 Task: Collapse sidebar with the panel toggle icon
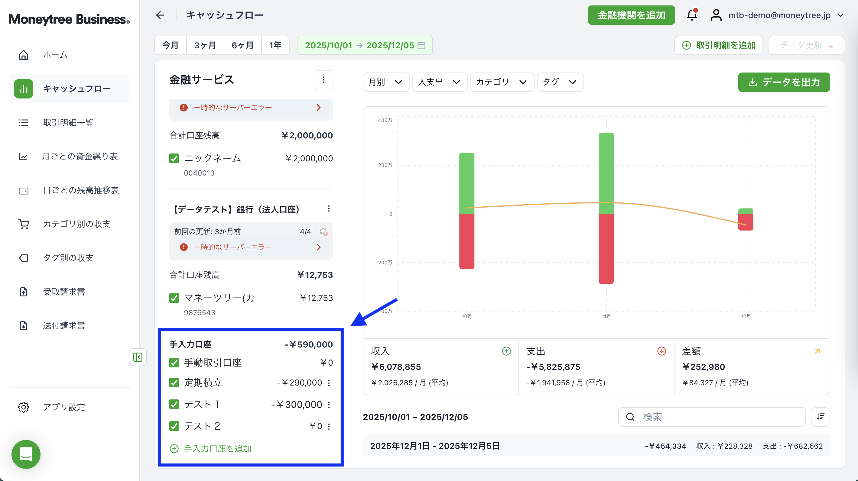point(138,357)
